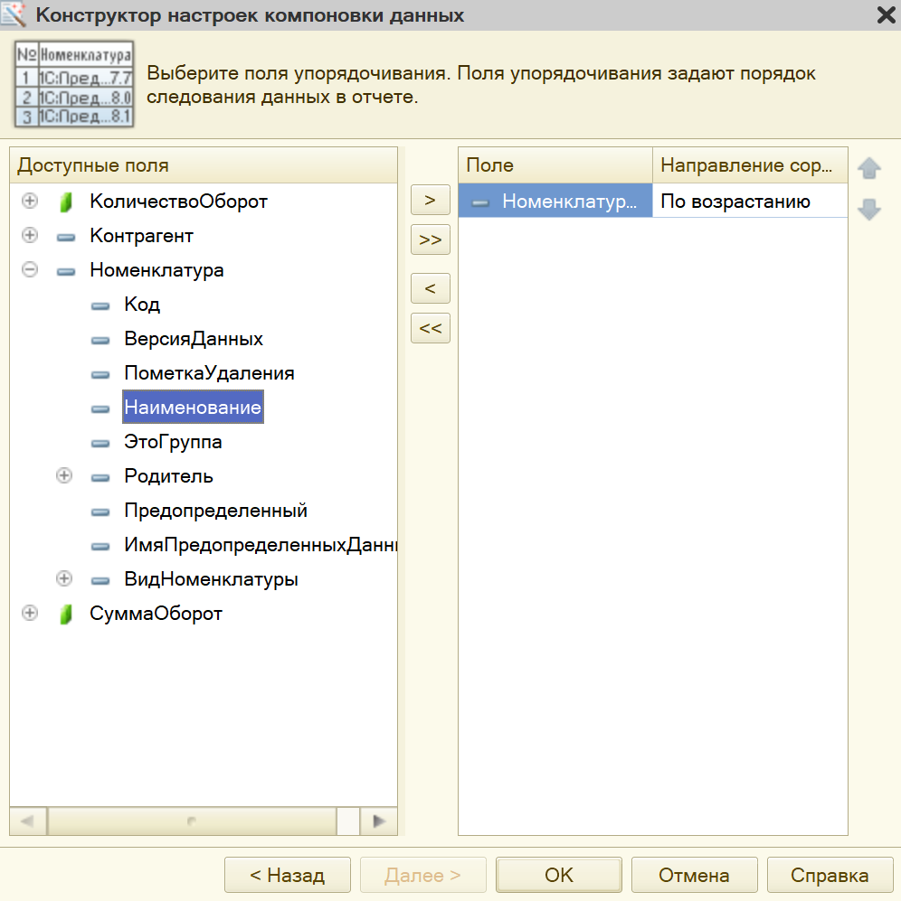
Task: Select the ПометкаУдаления subfield
Action: tap(210, 373)
